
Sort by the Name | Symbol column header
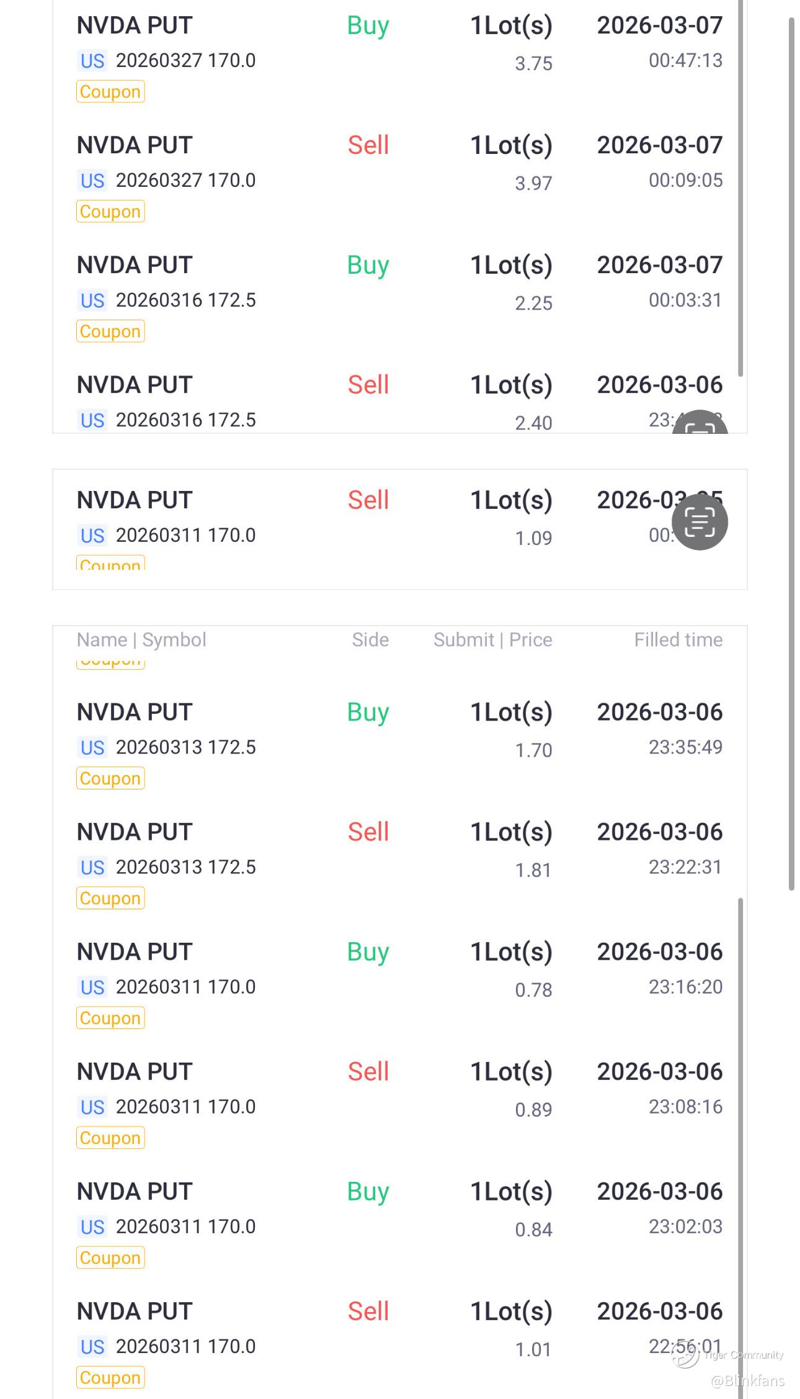(x=141, y=640)
